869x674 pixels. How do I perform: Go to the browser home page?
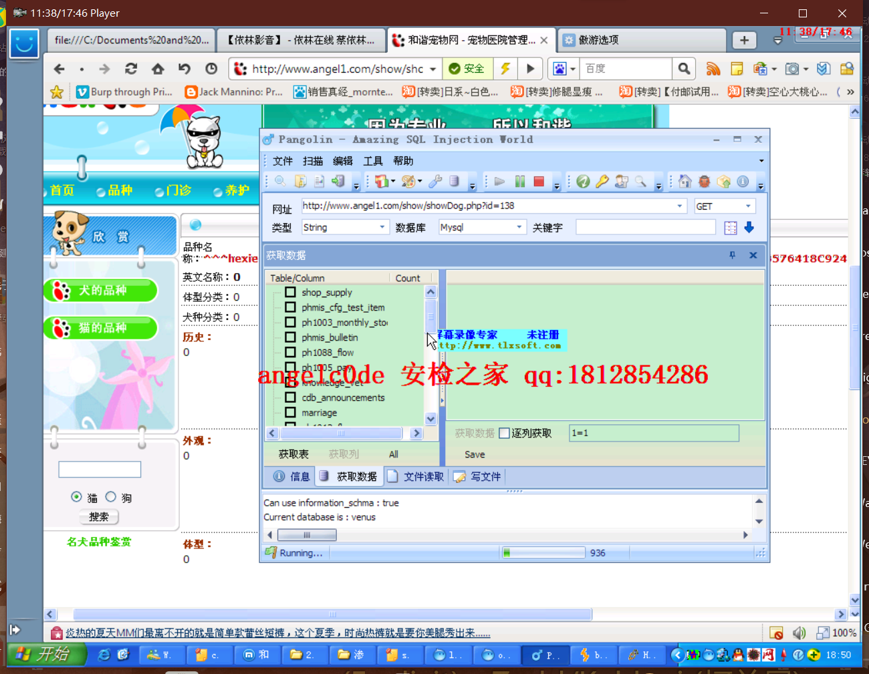158,69
